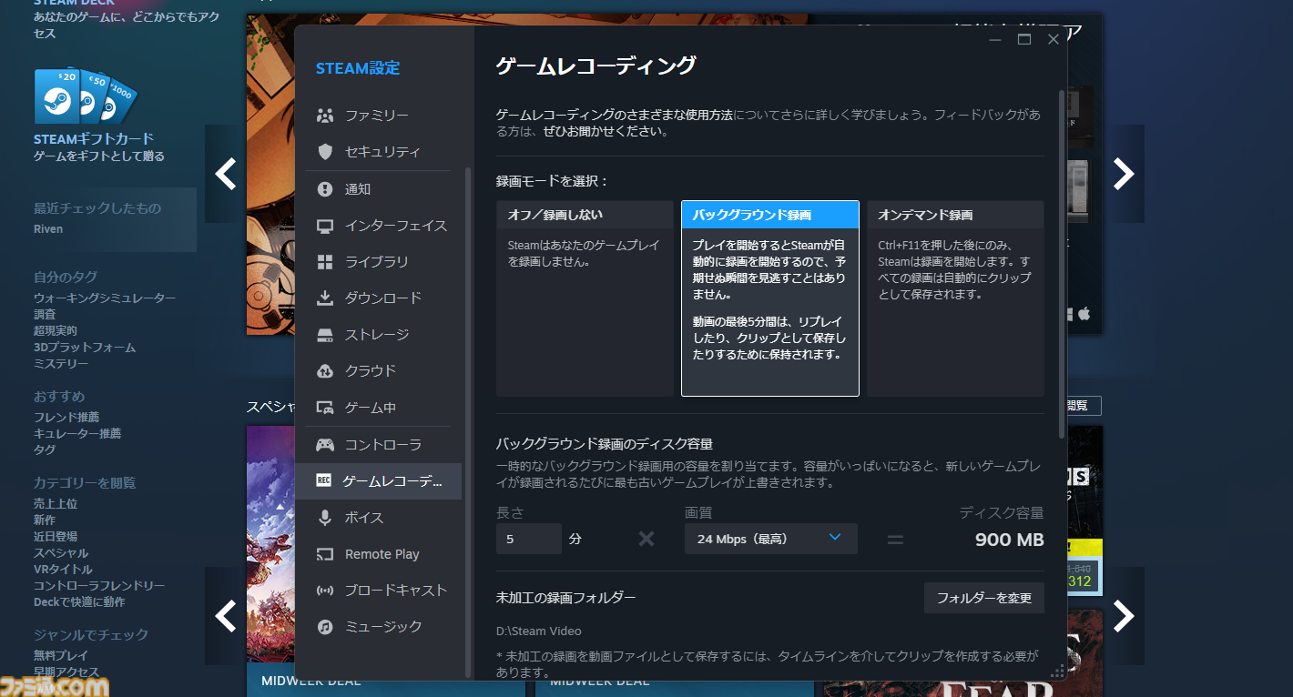The image size is (1293, 697).
Task: Click the Notifications exclamation icon
Action: click(324, 189)
